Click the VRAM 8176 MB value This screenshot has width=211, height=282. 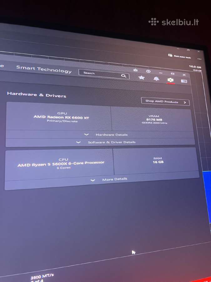[154, 119]
